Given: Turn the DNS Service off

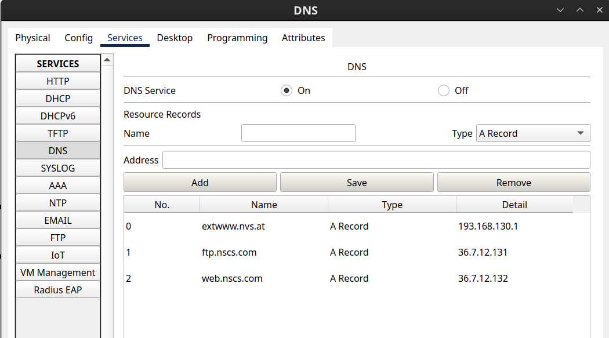Looking at the screenshot, I should point(444,90).
